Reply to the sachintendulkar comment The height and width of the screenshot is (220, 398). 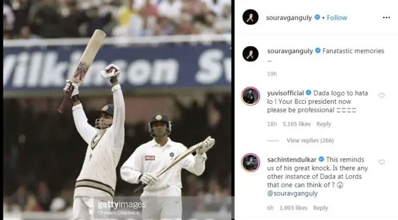(320, 208)
